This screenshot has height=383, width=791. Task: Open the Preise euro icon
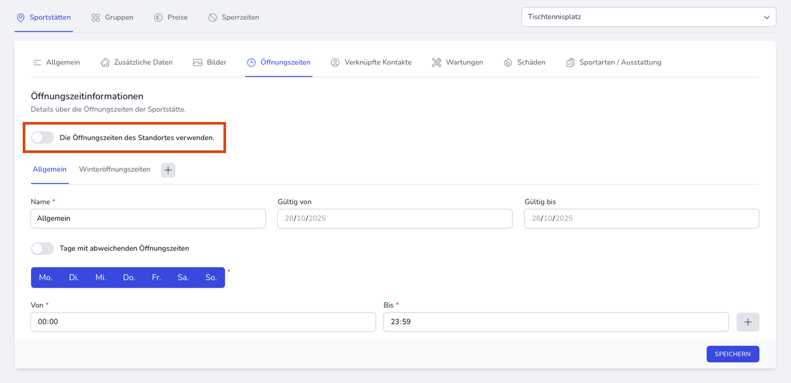click(158, 18)
